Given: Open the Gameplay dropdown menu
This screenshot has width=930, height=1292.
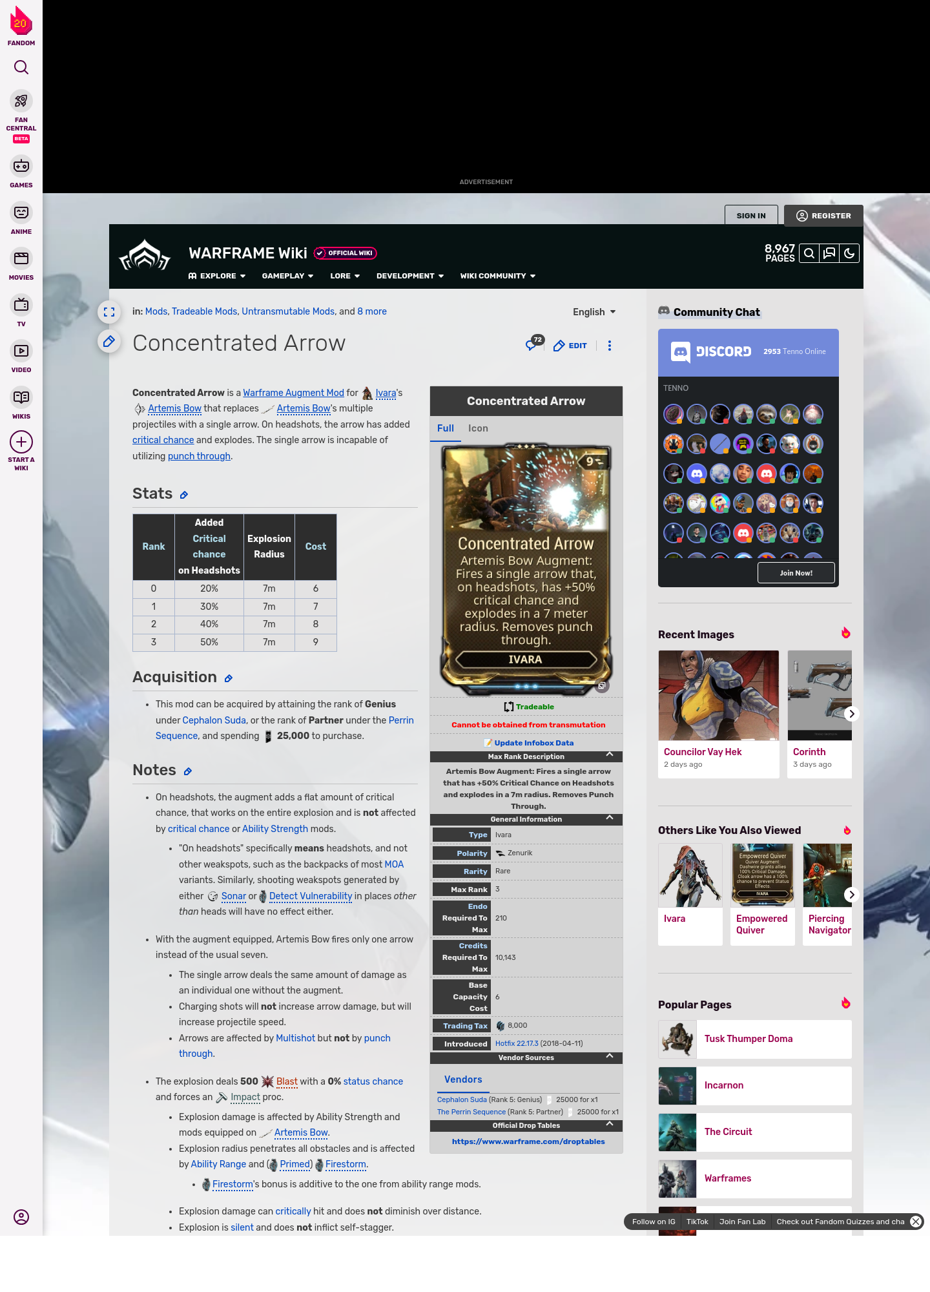Looking at the screenshot, I should (287, 276).
